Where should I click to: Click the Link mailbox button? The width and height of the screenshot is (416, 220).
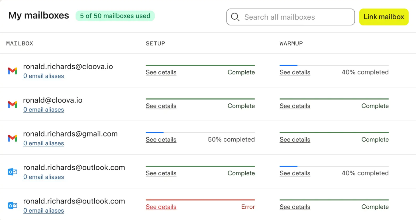pyautogui.click(x=384, y=17)
